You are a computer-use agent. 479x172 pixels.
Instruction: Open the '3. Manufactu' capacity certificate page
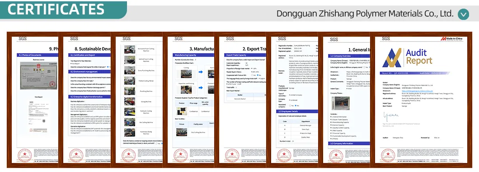tap(188, 100)
